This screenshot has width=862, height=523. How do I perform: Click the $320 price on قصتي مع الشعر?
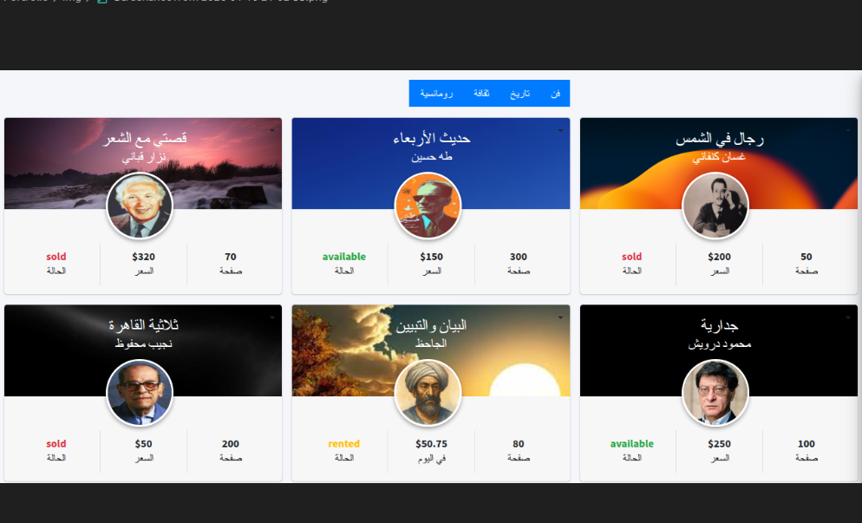point(143,256)
